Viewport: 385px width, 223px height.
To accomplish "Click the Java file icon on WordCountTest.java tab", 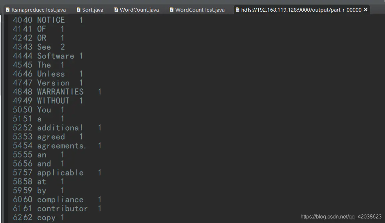I will (172, 10).
